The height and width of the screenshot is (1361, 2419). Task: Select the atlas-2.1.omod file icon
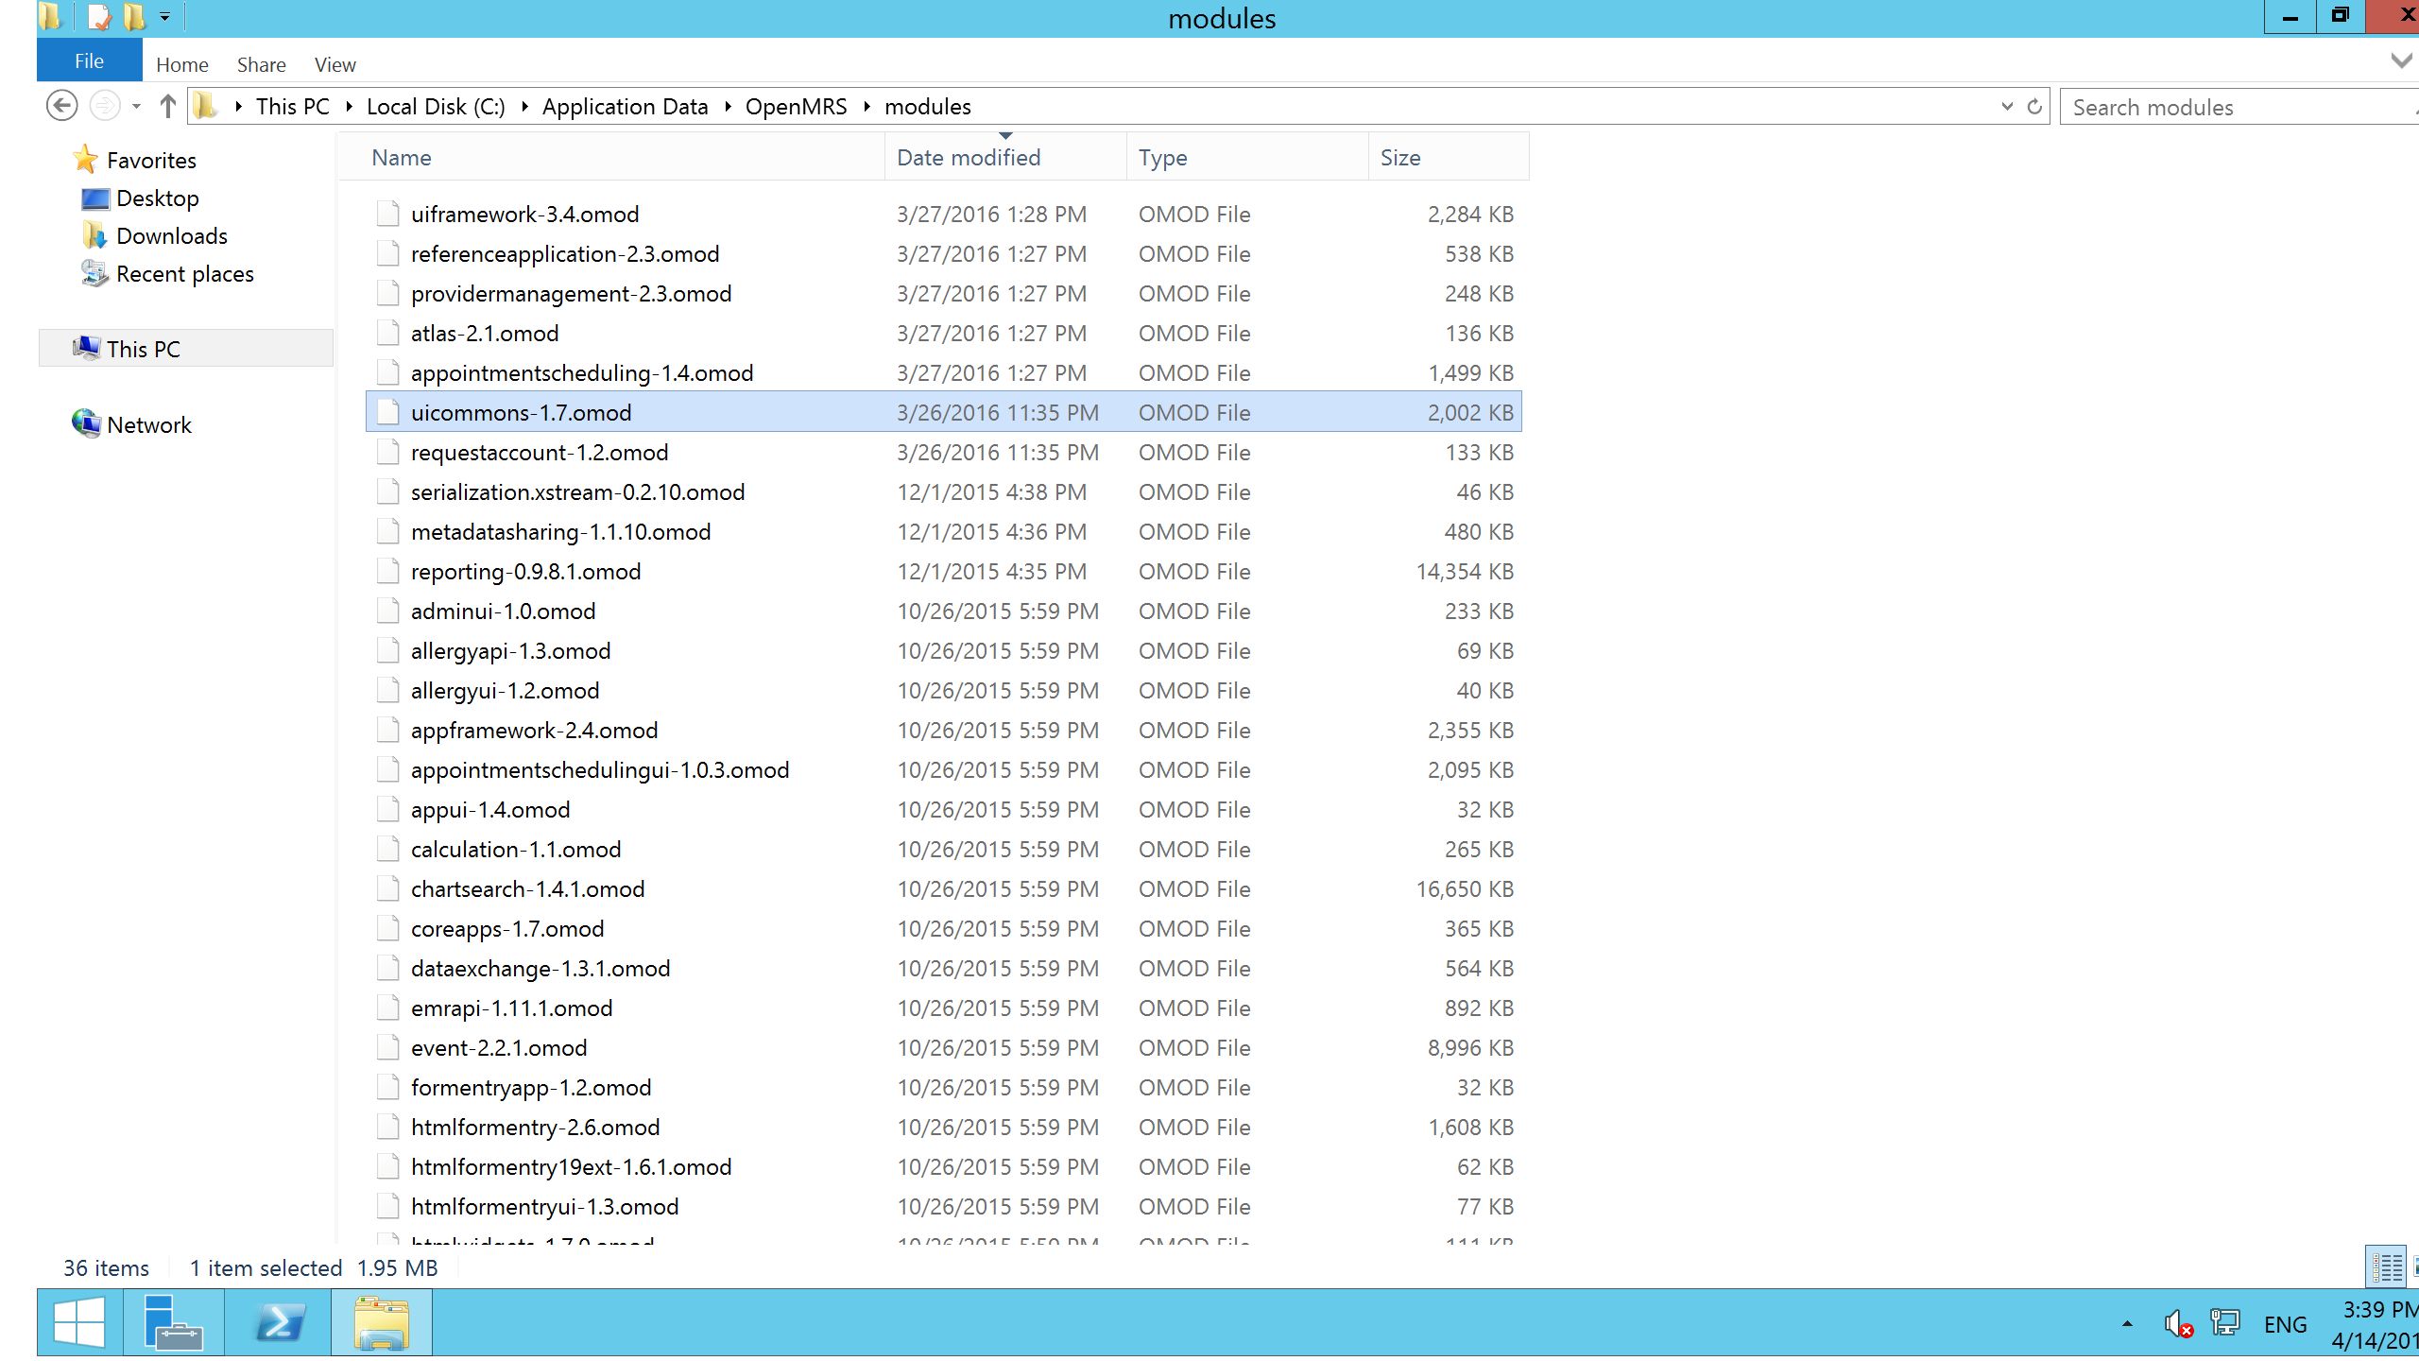(387, 334)
